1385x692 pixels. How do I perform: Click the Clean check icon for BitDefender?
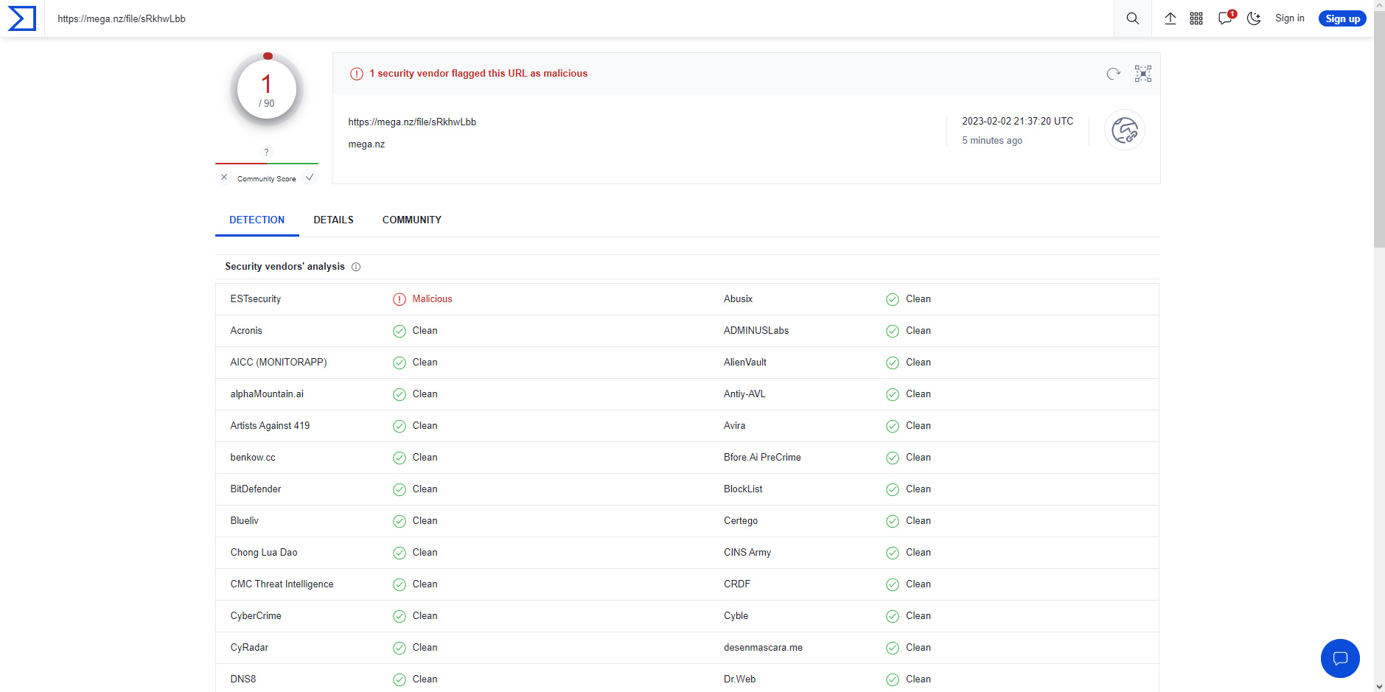[400, 489]
